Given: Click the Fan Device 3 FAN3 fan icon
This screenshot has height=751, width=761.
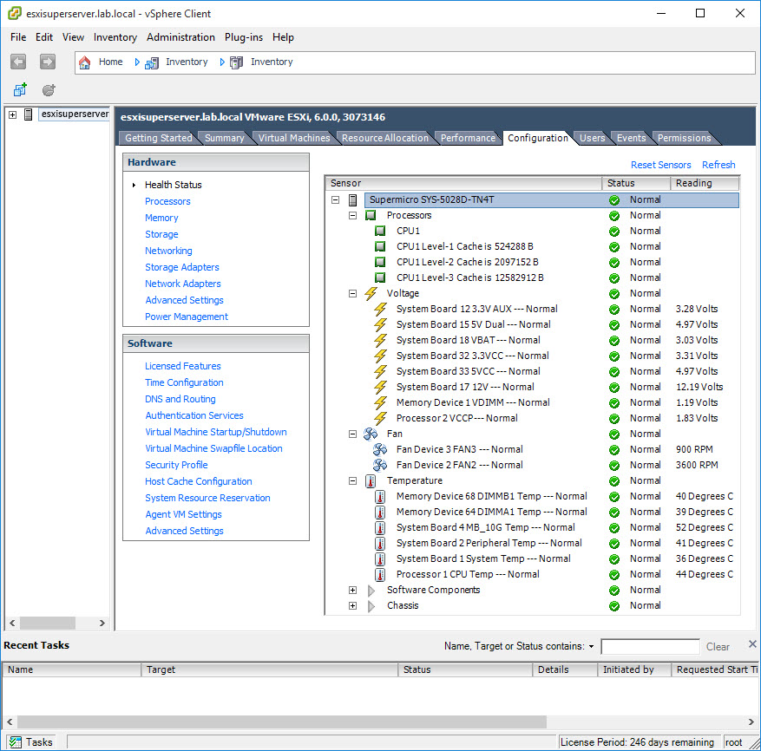Looking at the screenshot, I should [380, 449].
